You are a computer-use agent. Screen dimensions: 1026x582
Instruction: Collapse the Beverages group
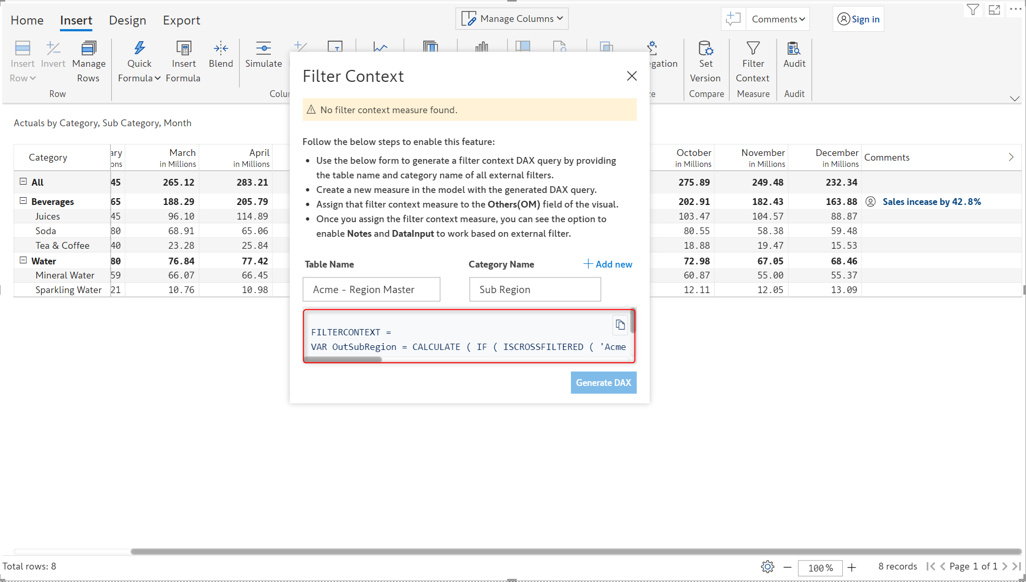[23, 201]
